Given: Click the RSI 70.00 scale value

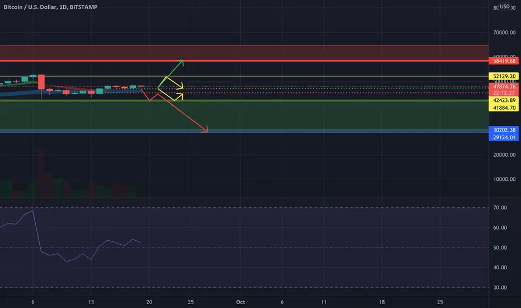Looking at the screenshot, I should tap(500, 207).
